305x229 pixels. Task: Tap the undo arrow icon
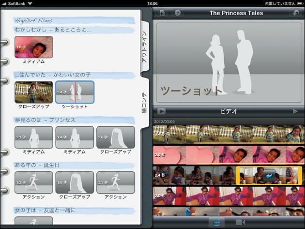coord(293,13)
